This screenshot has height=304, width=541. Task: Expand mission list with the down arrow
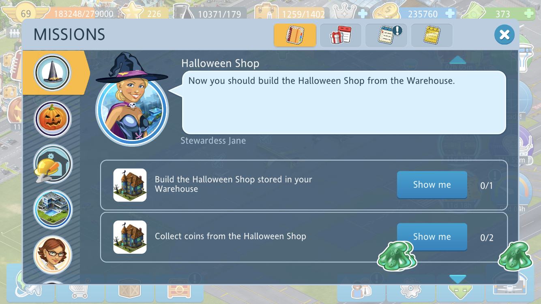(458, 279)
